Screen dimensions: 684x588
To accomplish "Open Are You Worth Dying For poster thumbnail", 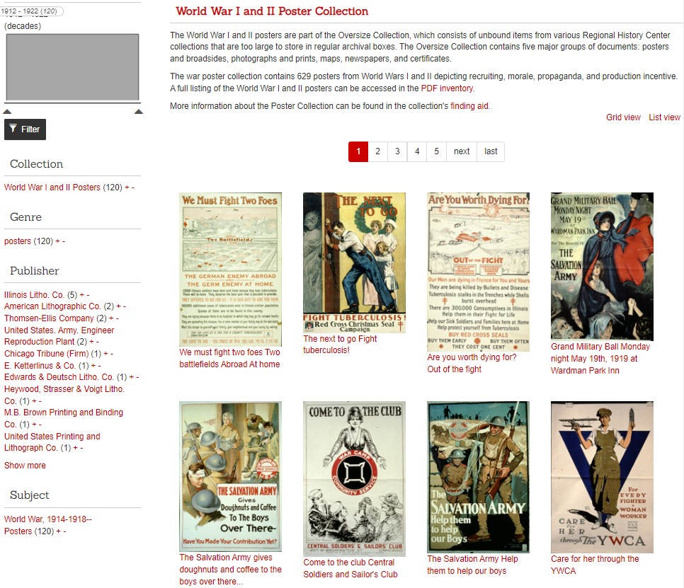I will [478, 272].
